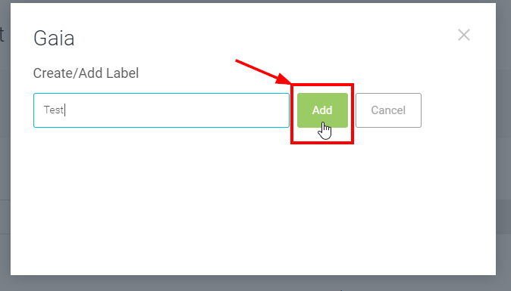Dismiss the popup using the cross icon
511x291 pixels.
(x=464, y=35)
